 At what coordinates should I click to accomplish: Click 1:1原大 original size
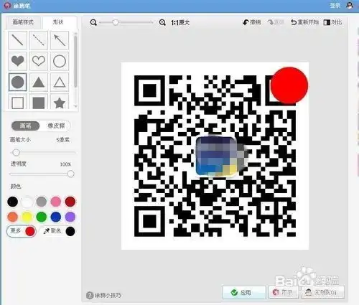pyautogui.click(x=180, y=23)
